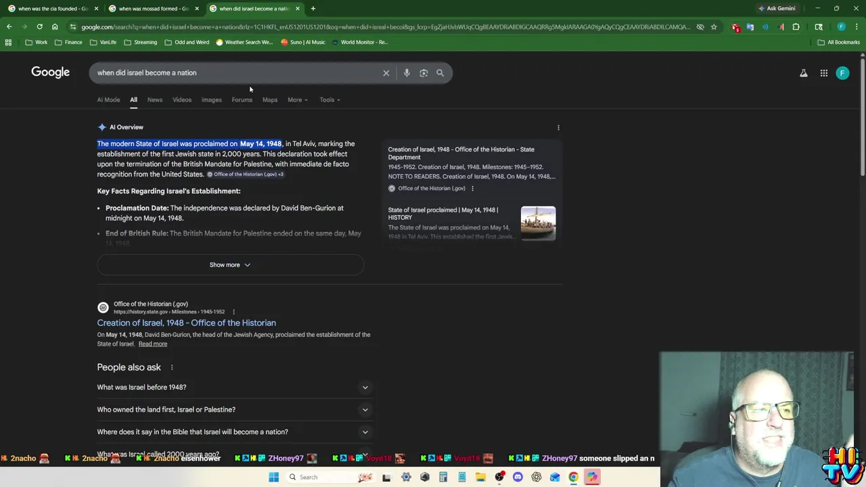The height and width of the screenshot is (487, 866).
Task: Open State Department source card in AI Overview
Action: (472, 168)
